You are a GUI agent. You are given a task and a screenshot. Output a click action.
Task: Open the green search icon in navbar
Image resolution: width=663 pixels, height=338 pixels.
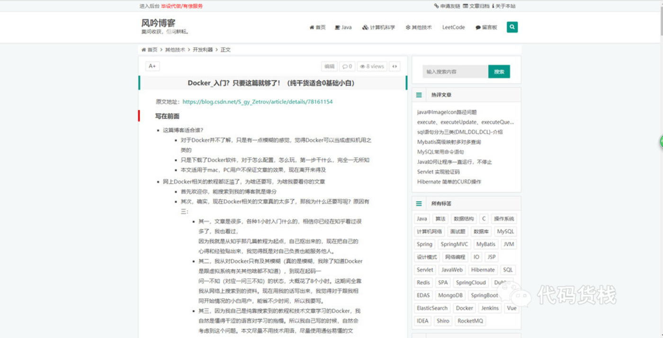(512, 27)
